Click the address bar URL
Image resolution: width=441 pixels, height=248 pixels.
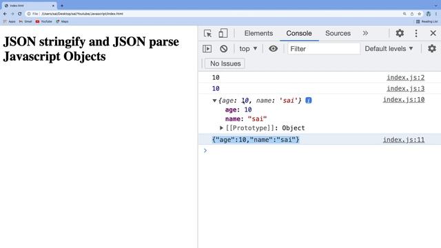click(82, 14)
